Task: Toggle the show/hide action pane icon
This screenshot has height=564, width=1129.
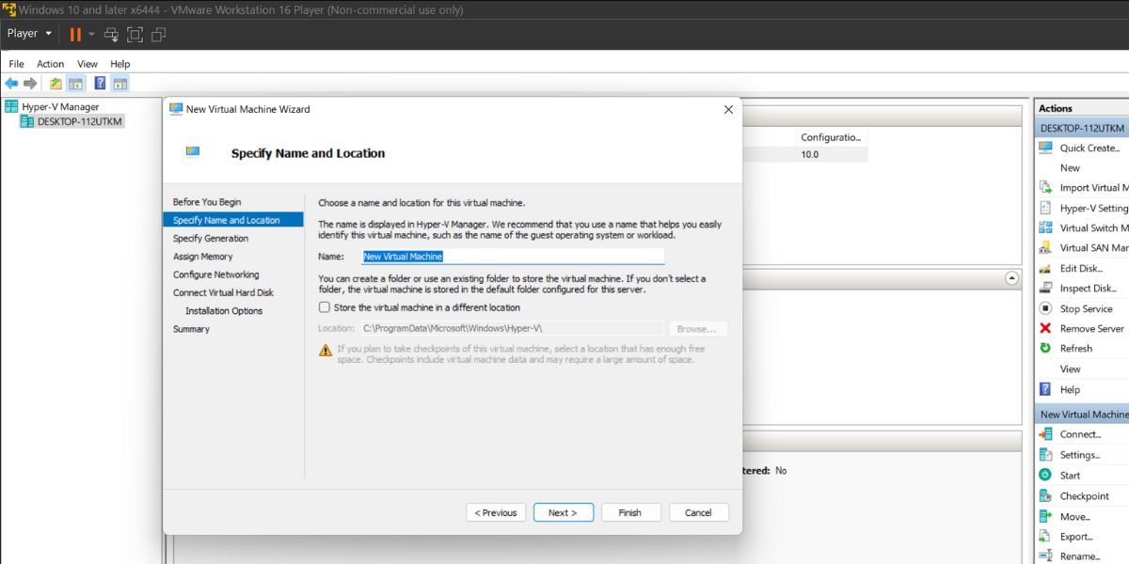Action: (x=119, y=84)
